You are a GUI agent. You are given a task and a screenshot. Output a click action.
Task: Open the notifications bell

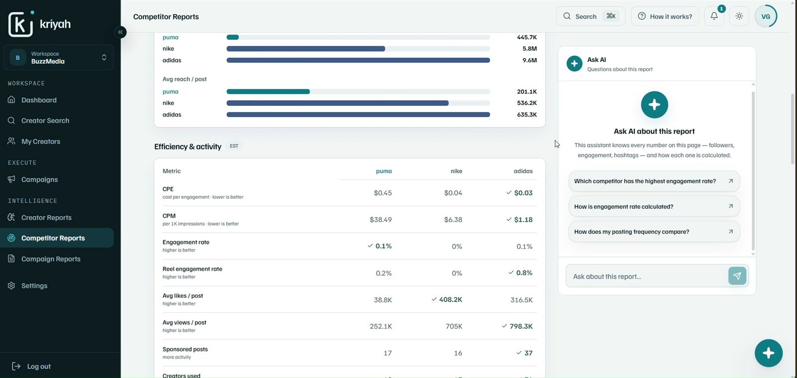(x=714, y=16)
